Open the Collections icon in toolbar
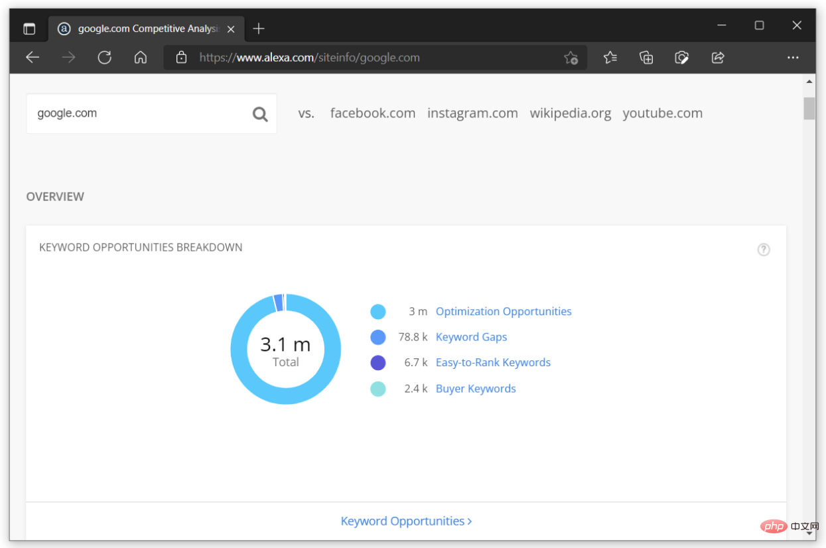This screenshot has width=826, height=548. [646, 58]
